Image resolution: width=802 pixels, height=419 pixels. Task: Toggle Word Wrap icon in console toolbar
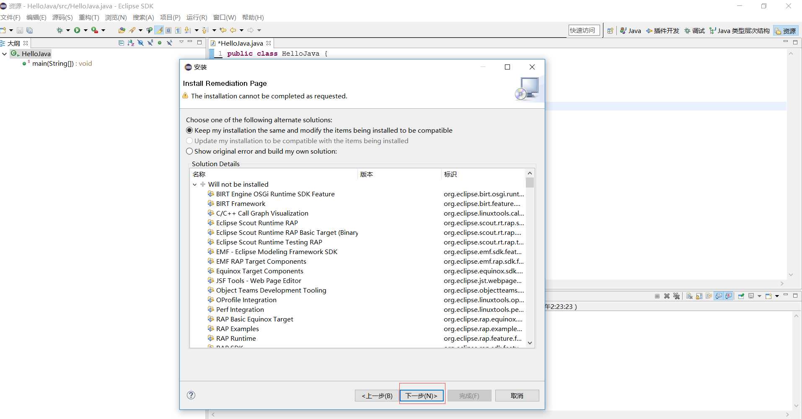709,296
